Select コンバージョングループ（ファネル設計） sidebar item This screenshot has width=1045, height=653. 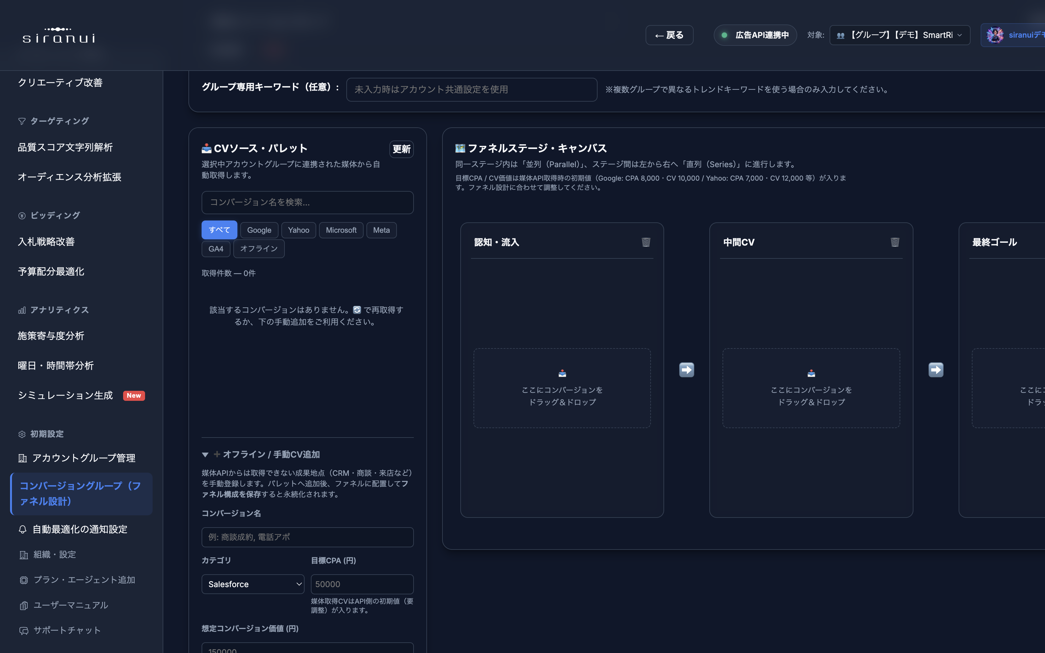[x=81, y=494]
